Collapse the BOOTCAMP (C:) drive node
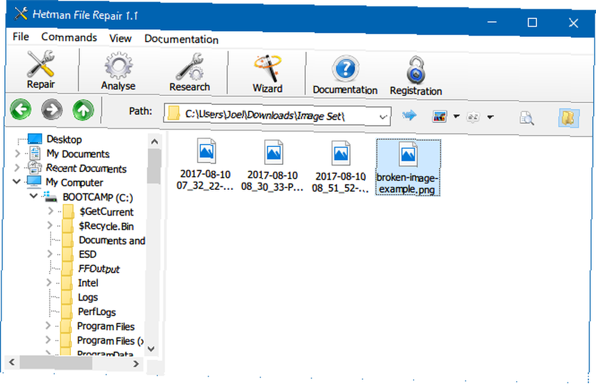This screenshot has width=596, height=384. [33, 196]
